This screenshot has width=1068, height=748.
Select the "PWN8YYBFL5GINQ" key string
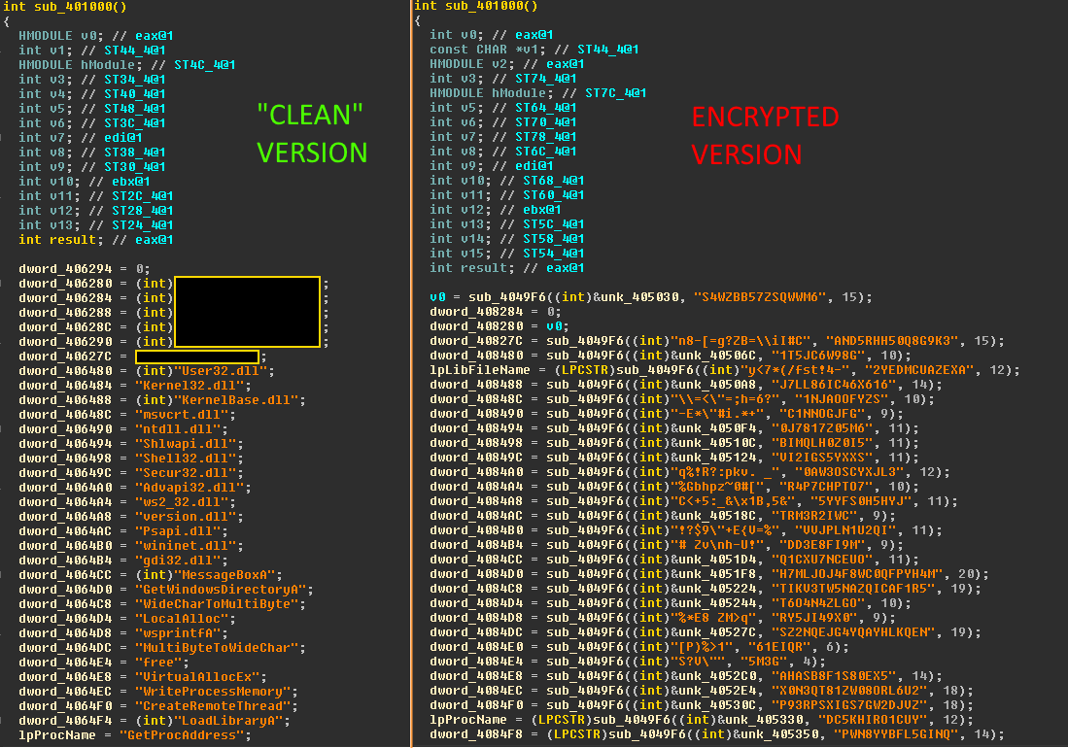point(896,734)
